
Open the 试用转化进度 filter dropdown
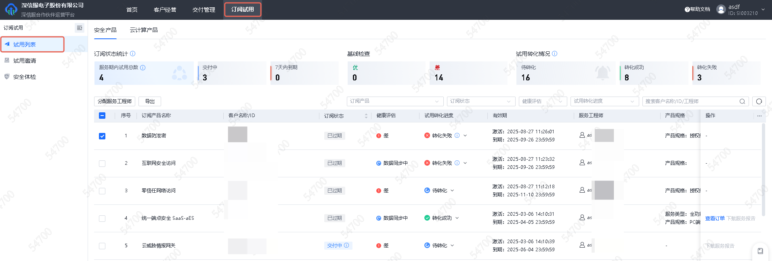(x=604, y=101)
